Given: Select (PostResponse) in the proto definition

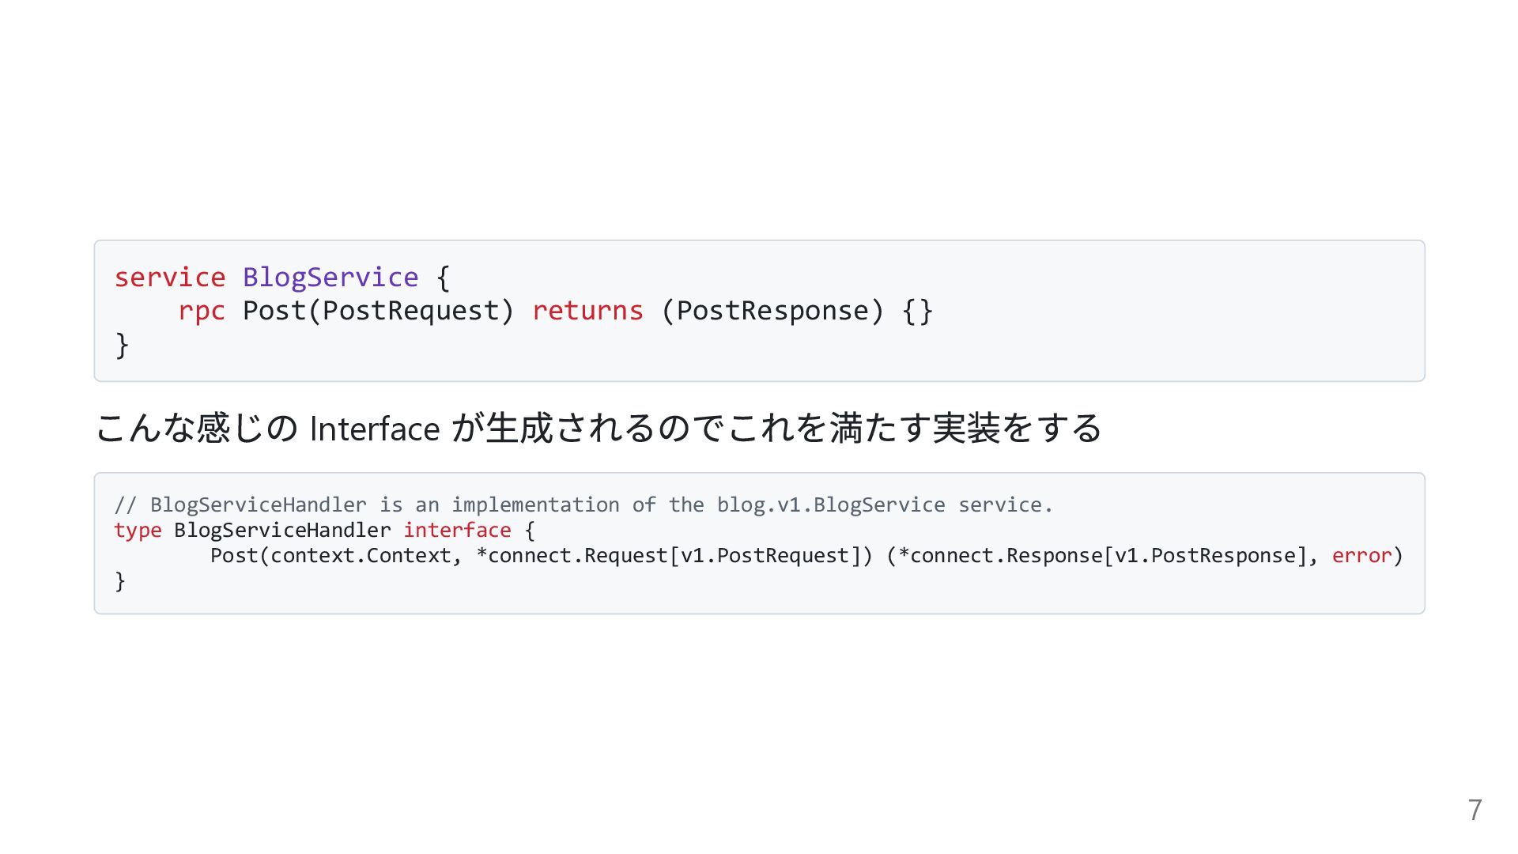Looking at the screenshot, I should [x=772, y=311].
